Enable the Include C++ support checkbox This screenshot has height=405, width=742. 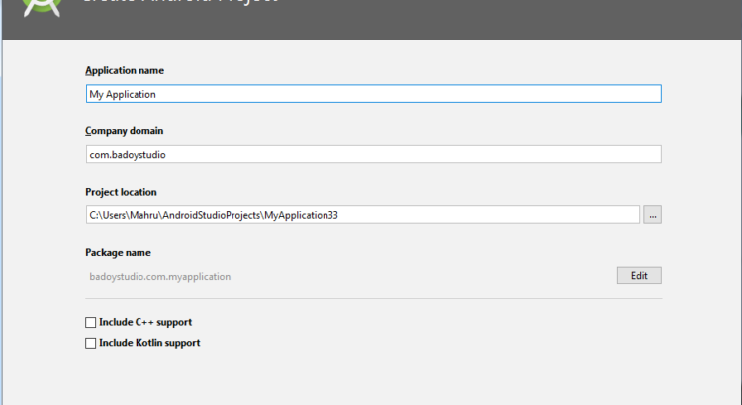tap(91, 322)
